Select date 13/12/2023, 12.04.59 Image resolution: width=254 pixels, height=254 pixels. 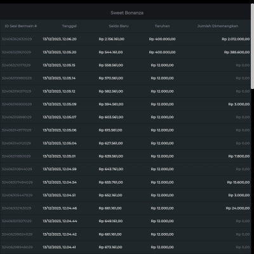pyautogui.click(x=60, y=170)
